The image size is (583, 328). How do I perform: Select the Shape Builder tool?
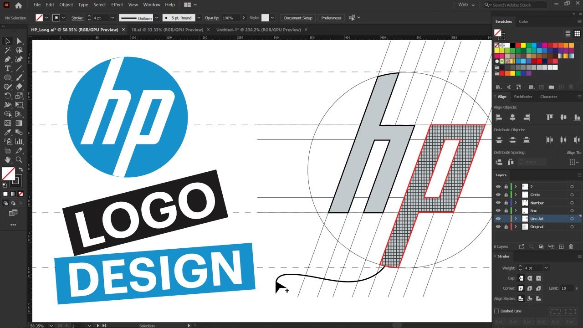(8, 114)
